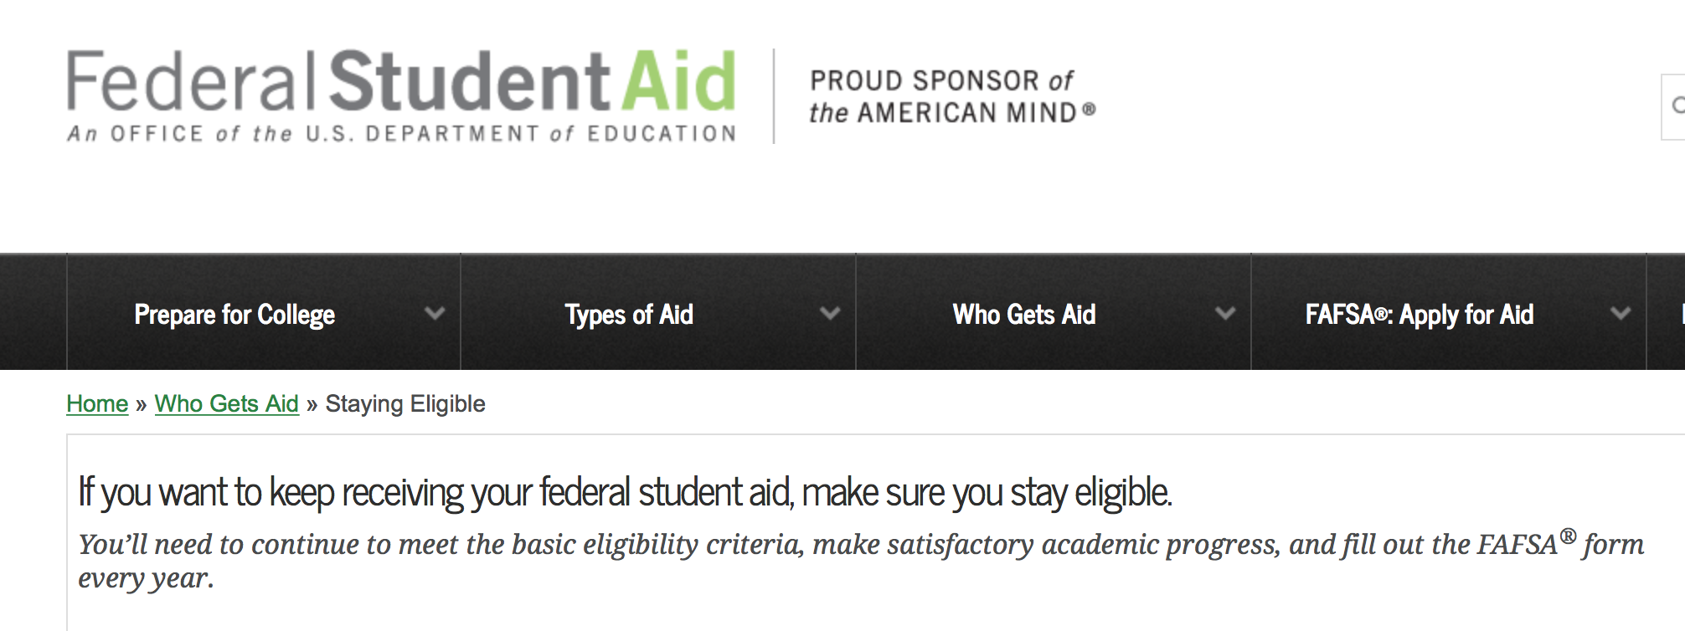Click the gray 'Federal' word in the logo
The height and width of the screenshot is (631, 1685).
[x=192, y=81]
